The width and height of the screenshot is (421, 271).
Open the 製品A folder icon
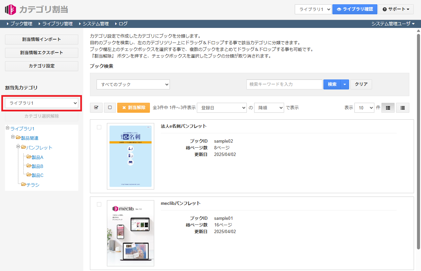pyautogui.click(x=29, y=157)
